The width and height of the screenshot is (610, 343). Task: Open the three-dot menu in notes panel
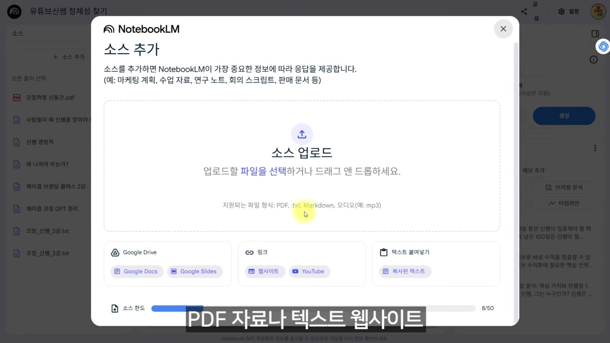tap(595, 148)
